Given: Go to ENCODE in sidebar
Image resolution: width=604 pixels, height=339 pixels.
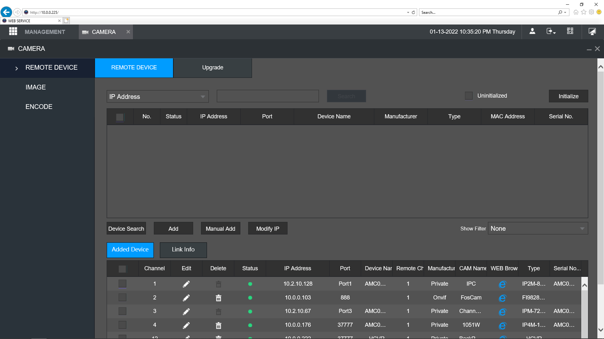Looking at the screenshot, I should [39, 107].
